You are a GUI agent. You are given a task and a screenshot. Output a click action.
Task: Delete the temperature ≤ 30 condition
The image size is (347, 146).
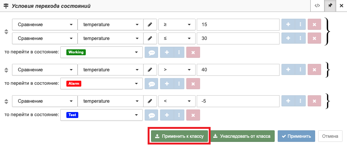tap(314, 38)
